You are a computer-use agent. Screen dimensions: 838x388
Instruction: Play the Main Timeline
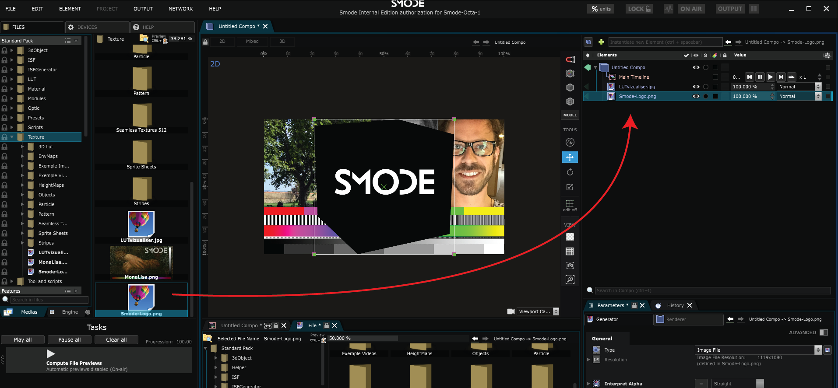[770, 77]
